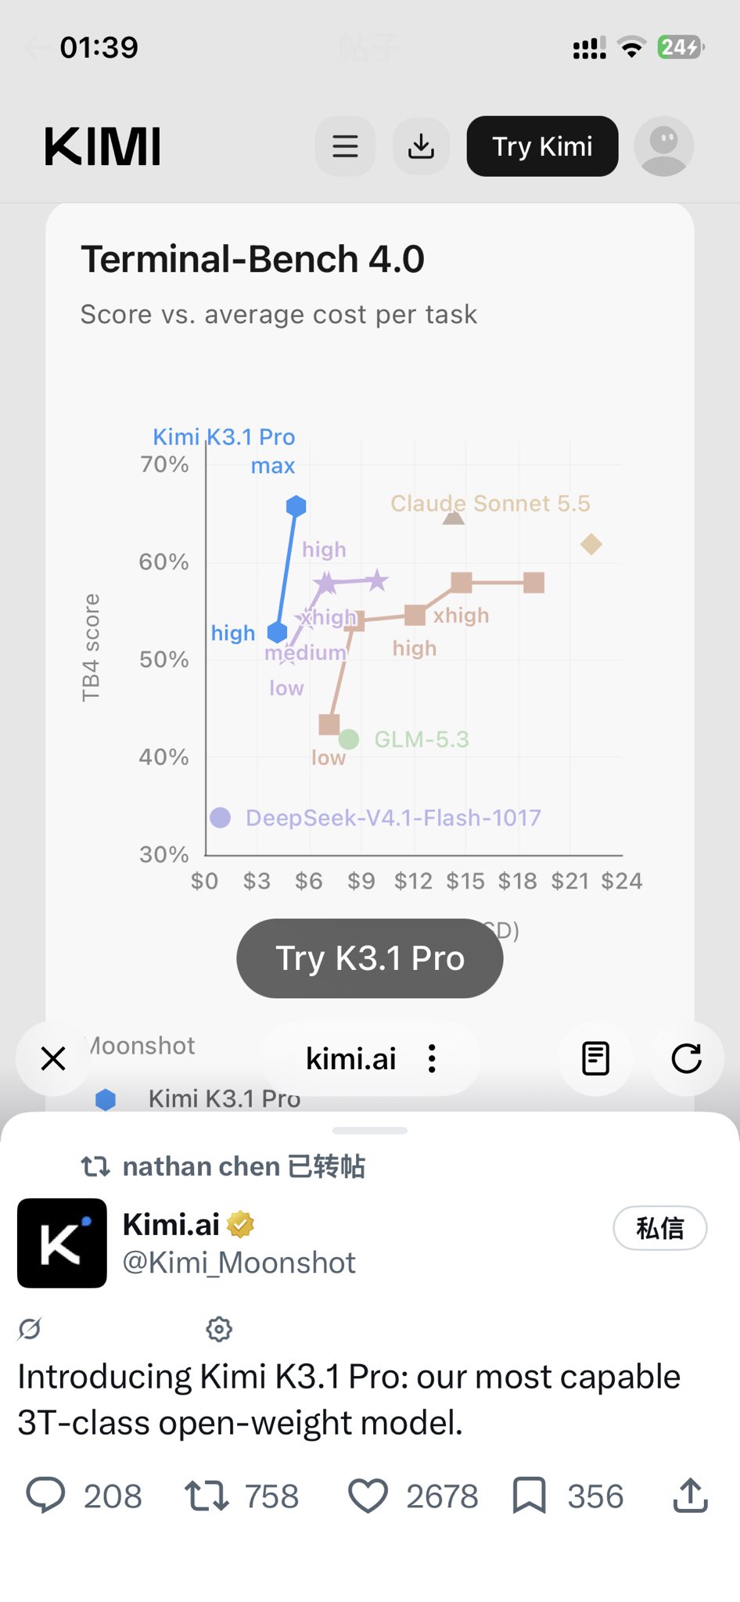Tap the Try K3.1 Pro button
Image resolution: width=740 pixels, height=1602 pixels.
pos(369,958)
